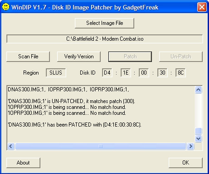Click the vertical scrollbar thumb

coord(198,131)
